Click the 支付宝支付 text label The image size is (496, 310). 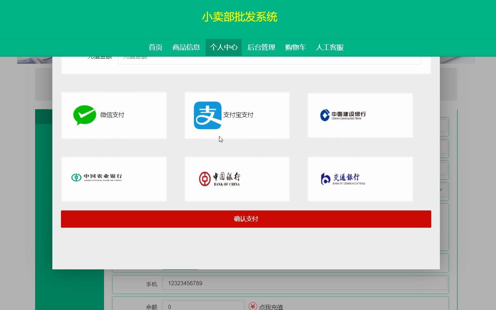(238, 115)
